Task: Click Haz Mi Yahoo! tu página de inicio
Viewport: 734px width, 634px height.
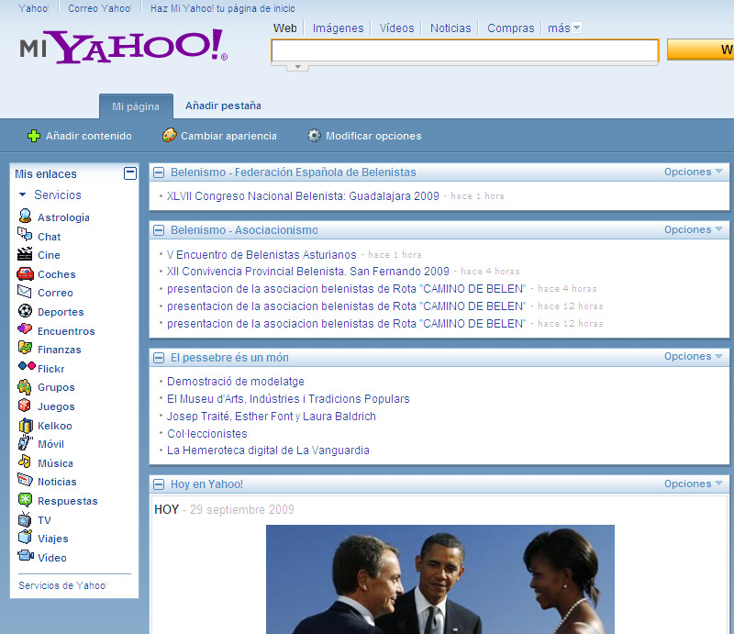Action: [223, 8]
